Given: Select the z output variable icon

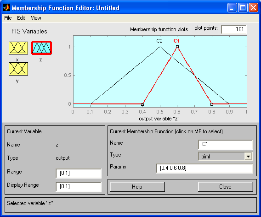Looking at the screenshot, I should [42, 48].
